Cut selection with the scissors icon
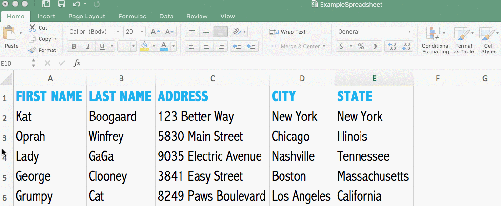 pyautogui.click(x=32, y=28)
